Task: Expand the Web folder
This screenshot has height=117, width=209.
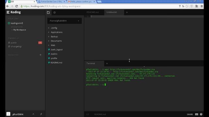Action: click(x=53, y=45)
